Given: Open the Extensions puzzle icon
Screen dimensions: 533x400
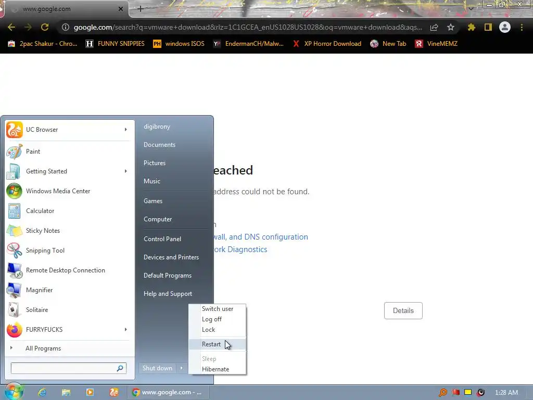Looking at the screenshot, I should (471, 27).
